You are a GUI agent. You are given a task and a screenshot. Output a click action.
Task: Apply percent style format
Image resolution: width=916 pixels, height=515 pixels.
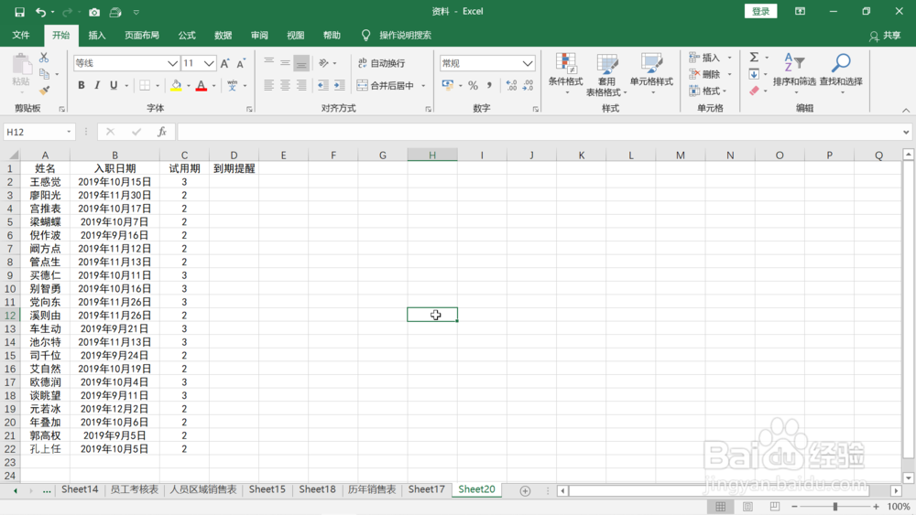474,85
